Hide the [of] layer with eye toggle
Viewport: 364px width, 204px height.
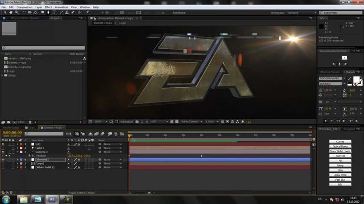pyautogui.click(x=3, y=144)
